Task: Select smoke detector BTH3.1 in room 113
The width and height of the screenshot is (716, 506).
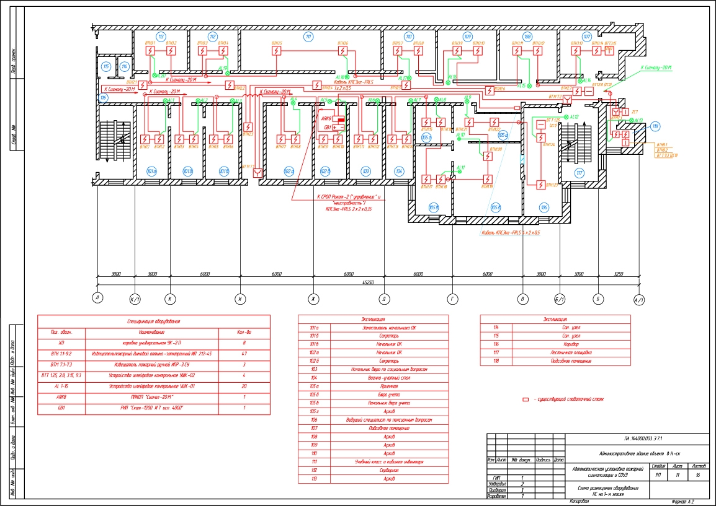Action: point(151,51)
